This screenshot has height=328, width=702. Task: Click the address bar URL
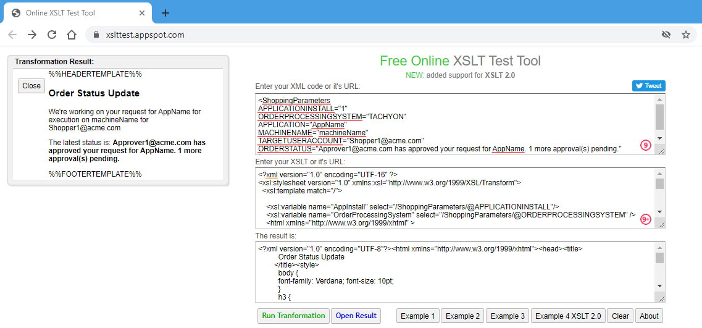[x=145, y=35]
